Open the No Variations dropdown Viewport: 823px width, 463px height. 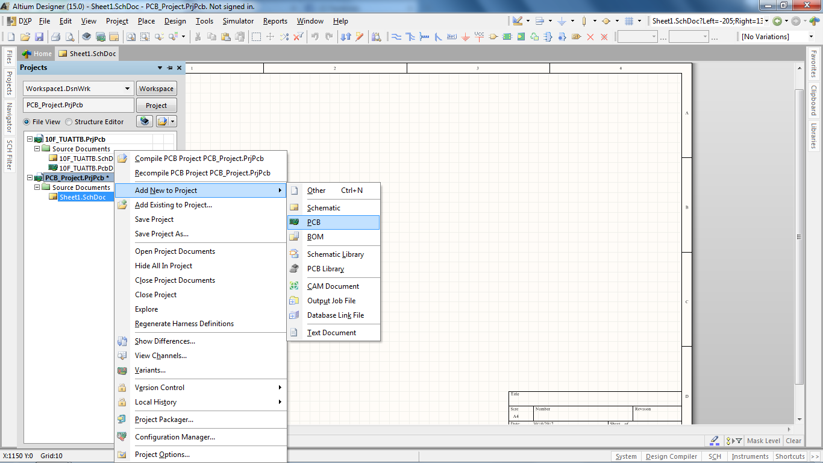point(811,37)
